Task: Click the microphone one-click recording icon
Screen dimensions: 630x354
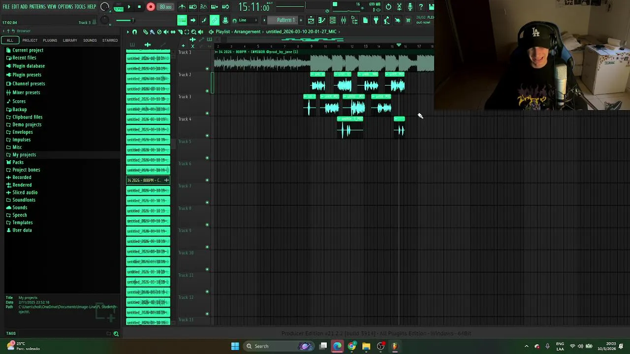Action: [x=410, y=7]
